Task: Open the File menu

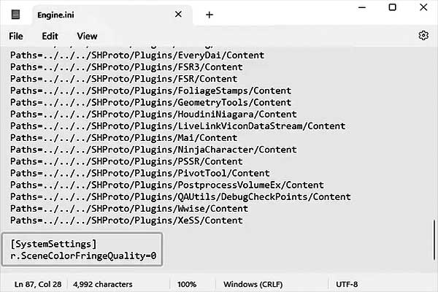Action: 16,36
